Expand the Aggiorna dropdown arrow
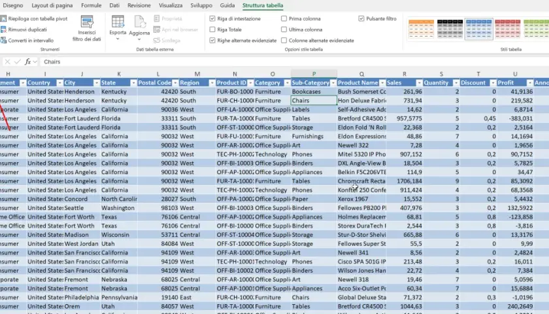The image size is (549, 314). tap(139, 39)
